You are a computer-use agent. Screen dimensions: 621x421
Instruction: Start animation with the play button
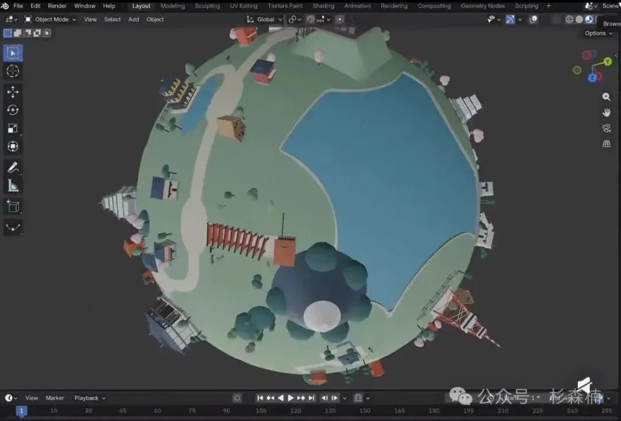(291, 398)
